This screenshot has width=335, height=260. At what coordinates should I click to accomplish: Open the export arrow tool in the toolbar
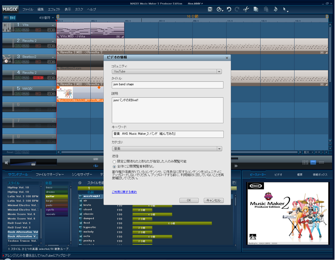[220, 9]
